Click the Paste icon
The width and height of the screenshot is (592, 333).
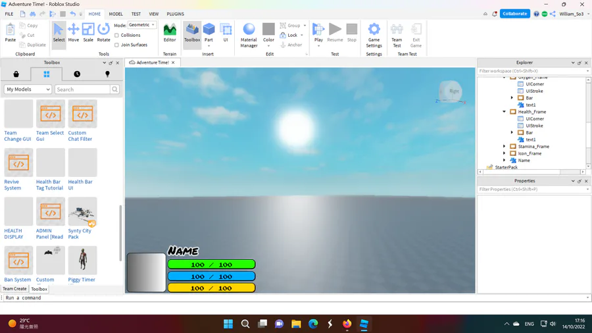pyautogui.click(x=10, y=32)
